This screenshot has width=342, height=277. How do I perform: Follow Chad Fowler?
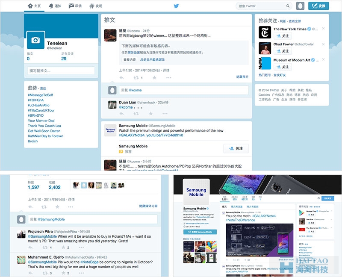point(283,51)
